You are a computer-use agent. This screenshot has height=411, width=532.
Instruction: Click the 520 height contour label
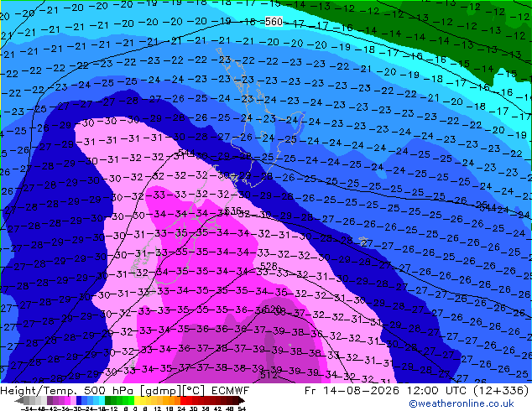click(274, 309)
